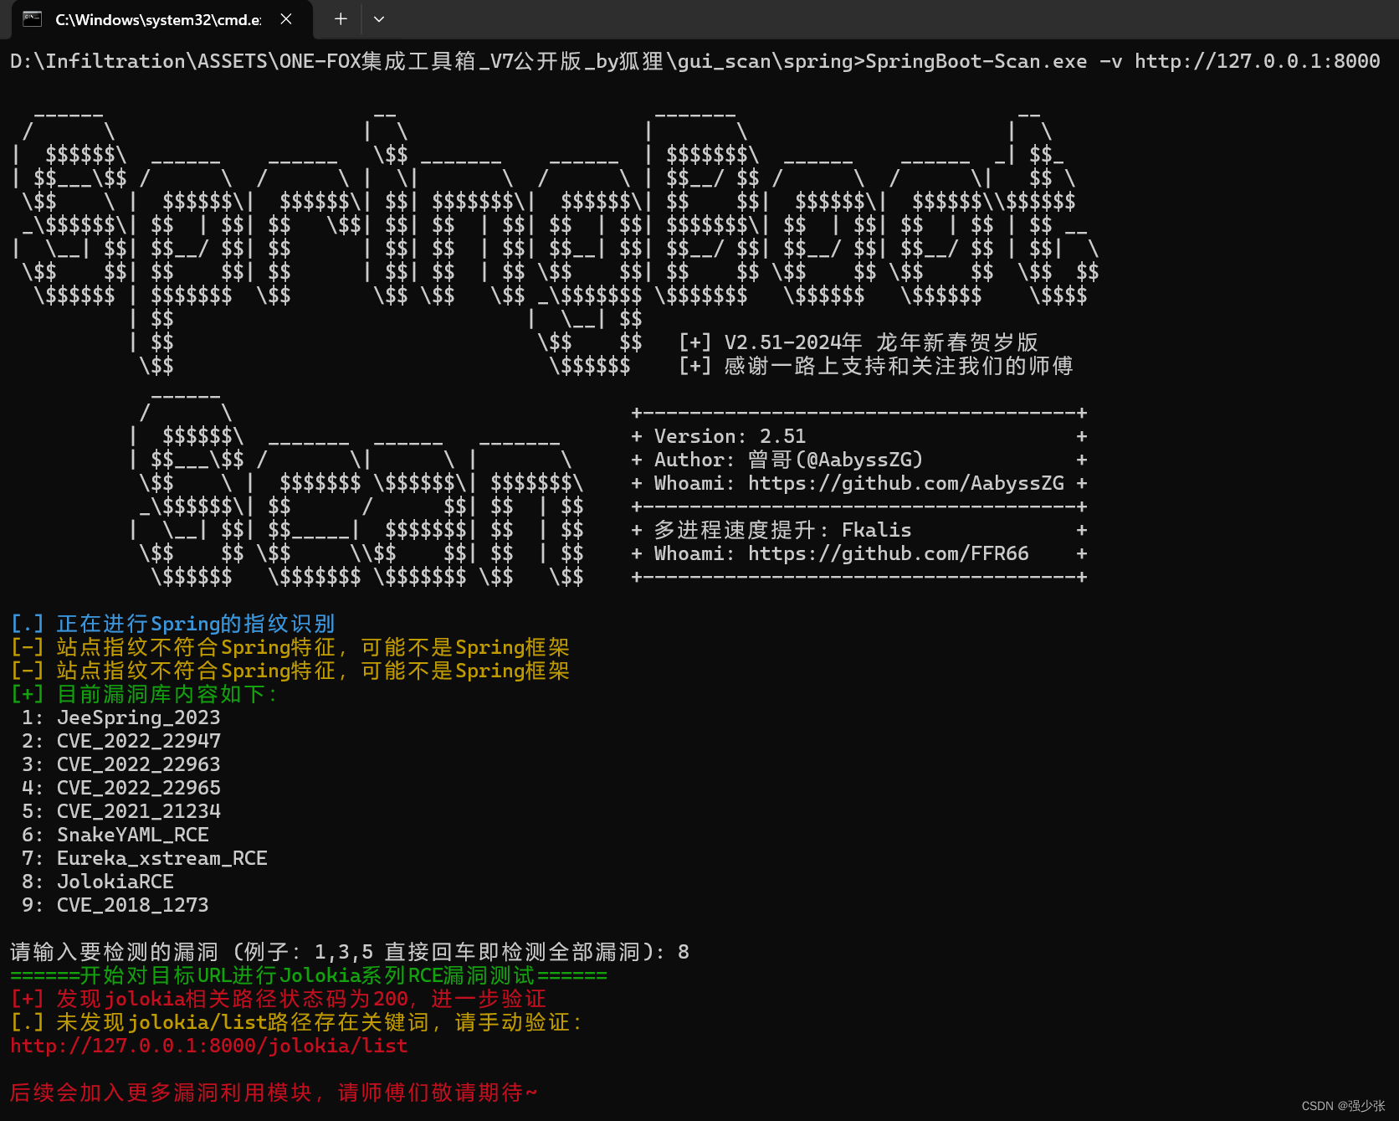Click the 正在进行Spring的指纹识别 status line

tap(172, 624)
